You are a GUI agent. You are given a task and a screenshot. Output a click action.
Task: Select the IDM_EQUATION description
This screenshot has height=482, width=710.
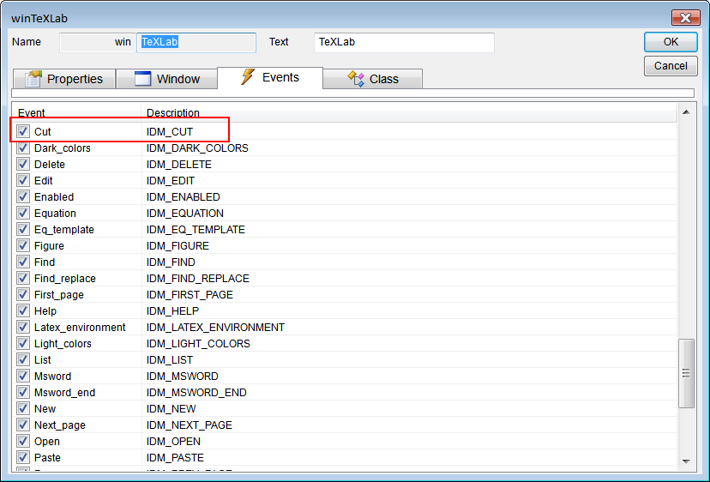click(185, 214)
